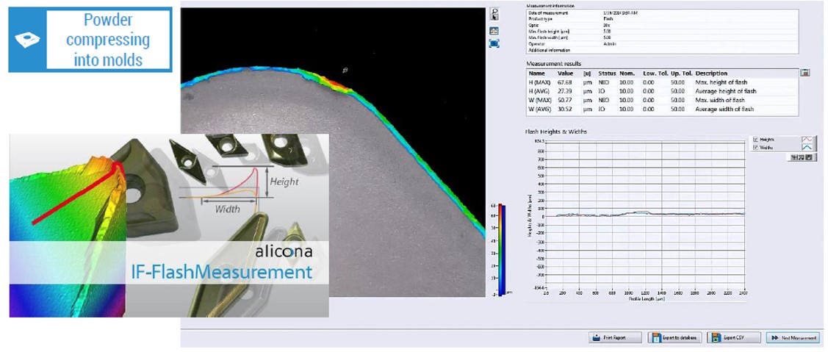Image resolution: width=828 pixels, height=352 pixels.
Task: Click save icon beside measurement results table
Action: (x=805, y=73)
